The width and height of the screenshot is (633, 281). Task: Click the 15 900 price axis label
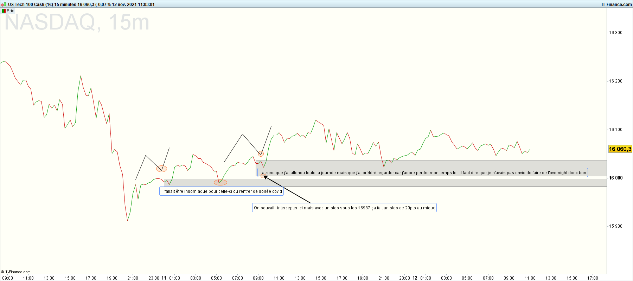point(616,226)
